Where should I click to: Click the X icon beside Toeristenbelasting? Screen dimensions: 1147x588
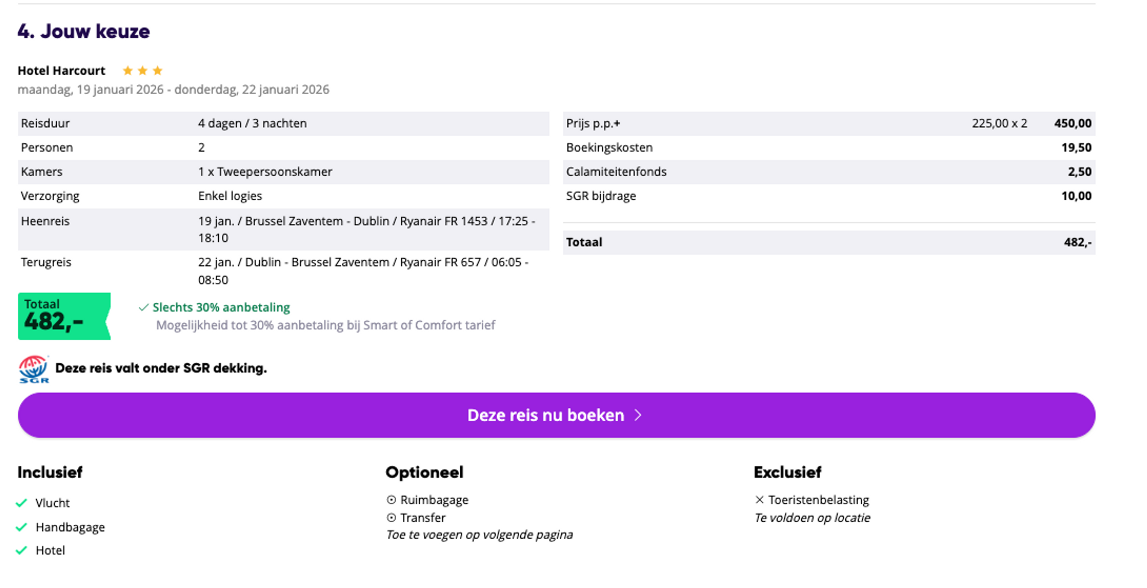(x=759, y=500)
